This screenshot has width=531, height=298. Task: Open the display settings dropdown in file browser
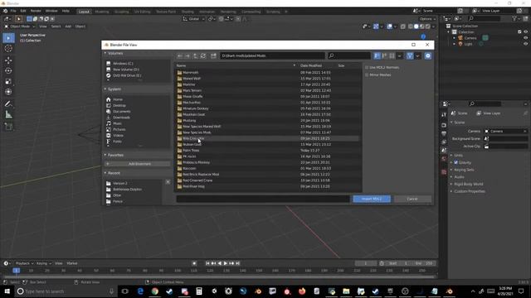400,55
